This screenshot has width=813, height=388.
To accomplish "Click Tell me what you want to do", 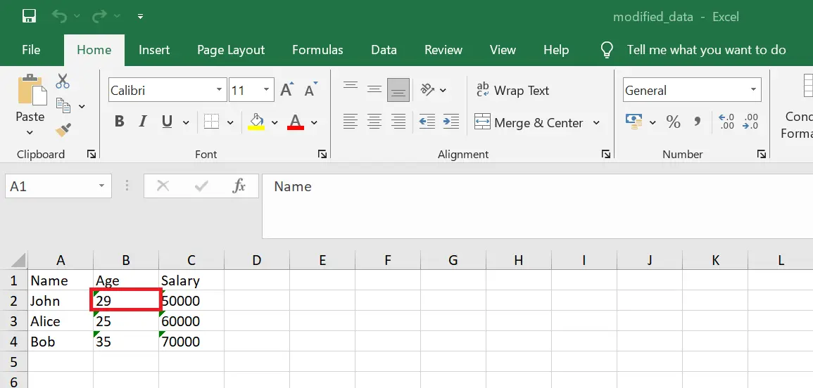I will pos(706,50).
